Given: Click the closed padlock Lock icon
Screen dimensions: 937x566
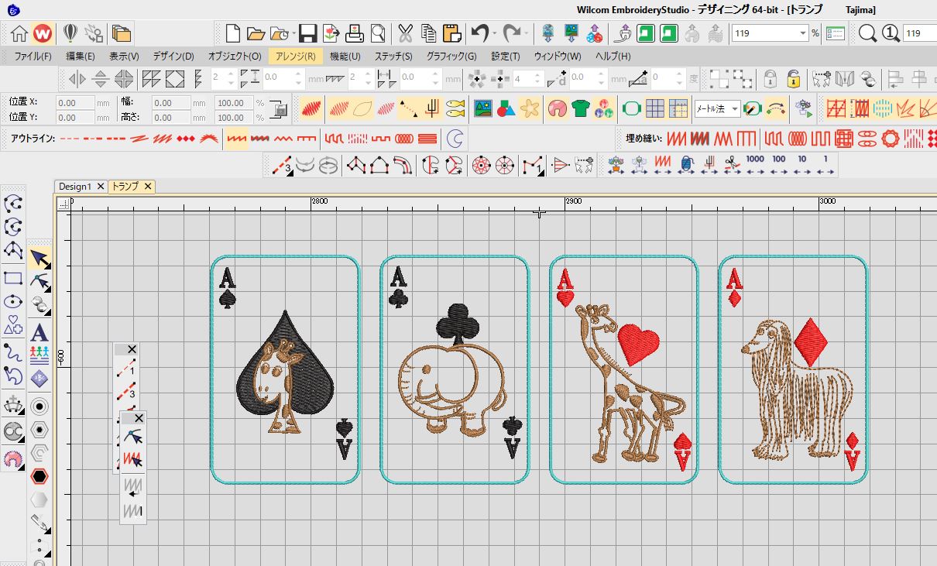Looking at the screenshot, I should pyautogui.click(x=771, y=78).
